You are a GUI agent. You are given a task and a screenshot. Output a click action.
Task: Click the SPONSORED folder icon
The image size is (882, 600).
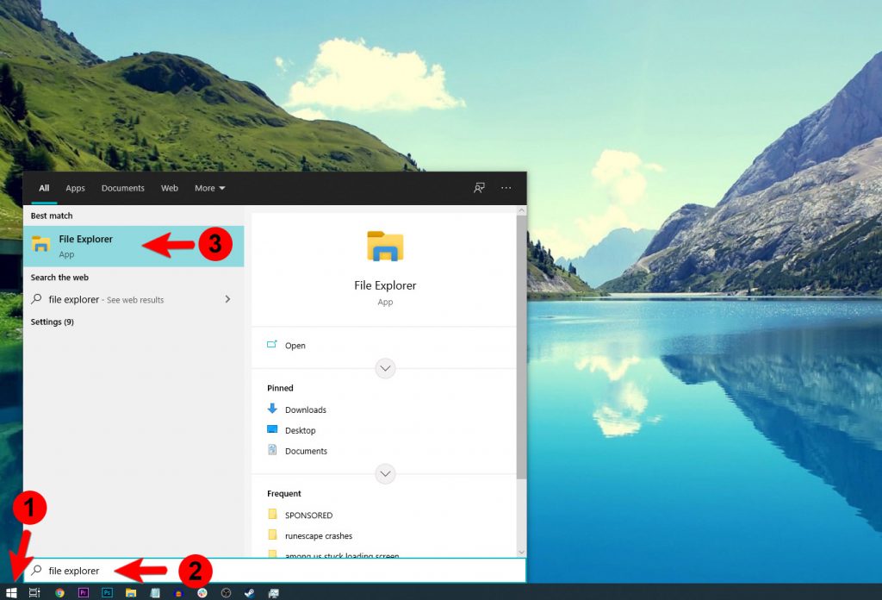(x=272, y=514)
